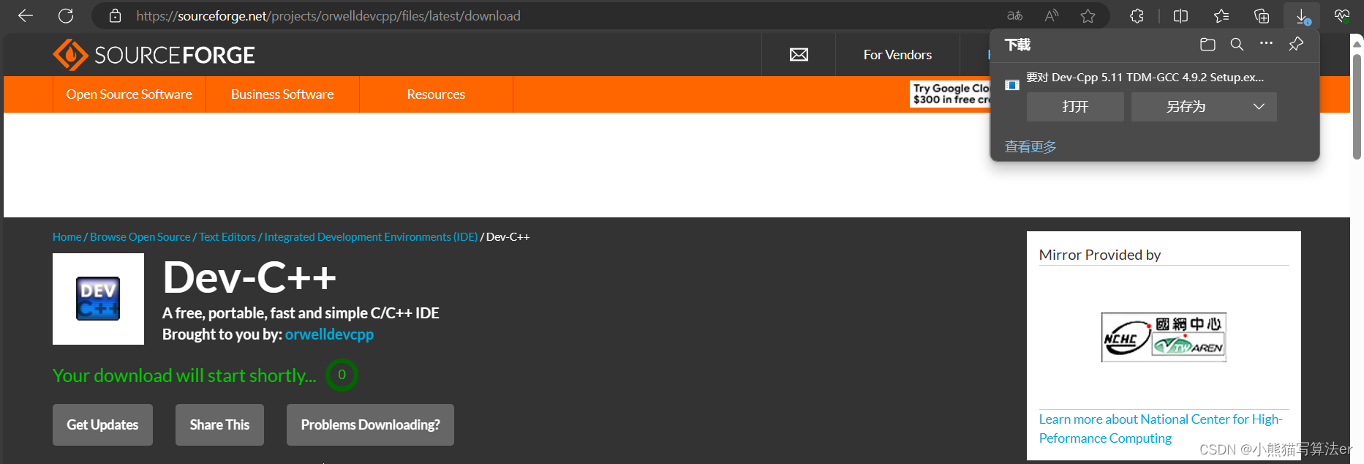View site info via the lock icon

(115, 15)
